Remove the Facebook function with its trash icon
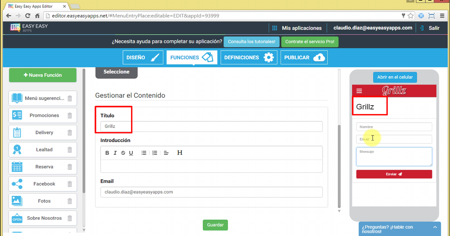Viewport: 450px width, 236px height. tap(70, 184)
